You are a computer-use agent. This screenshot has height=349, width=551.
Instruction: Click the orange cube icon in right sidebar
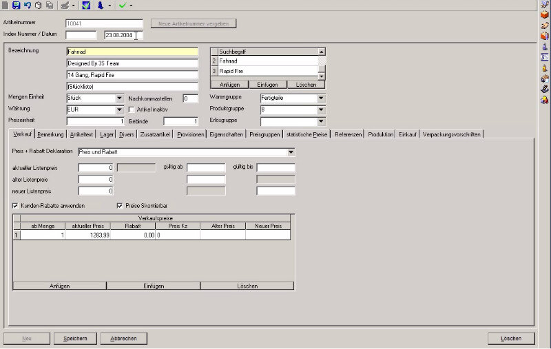pos(544,14)
